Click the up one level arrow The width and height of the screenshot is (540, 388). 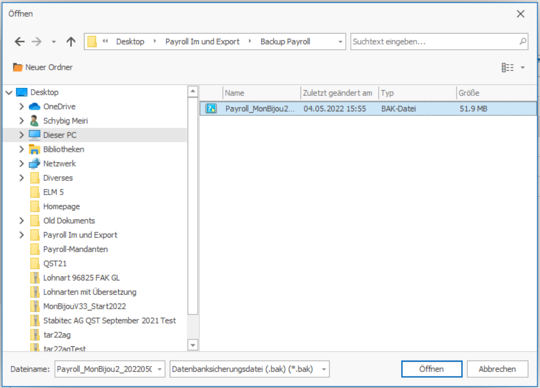[x=71, y=42]
